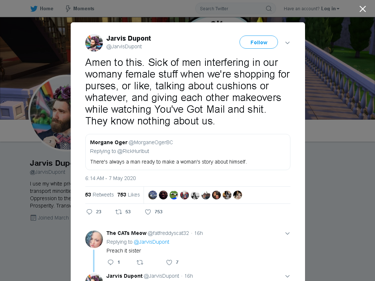Expand the main tweet options chevron

point(287,43)
